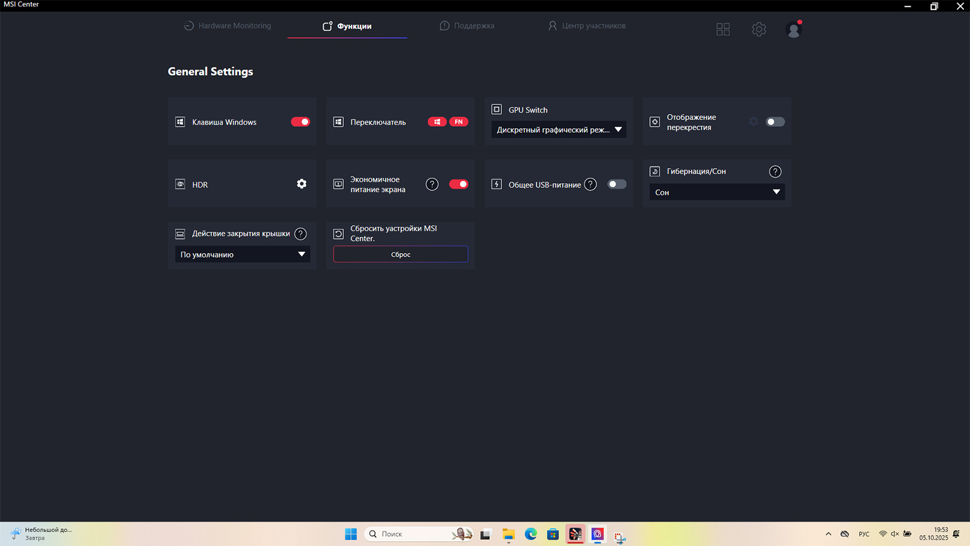Image resolution: width=970 pixels, height=546 pixels.
Task: Enable the Общее USB-питание switch
Action: coord(617,184)
